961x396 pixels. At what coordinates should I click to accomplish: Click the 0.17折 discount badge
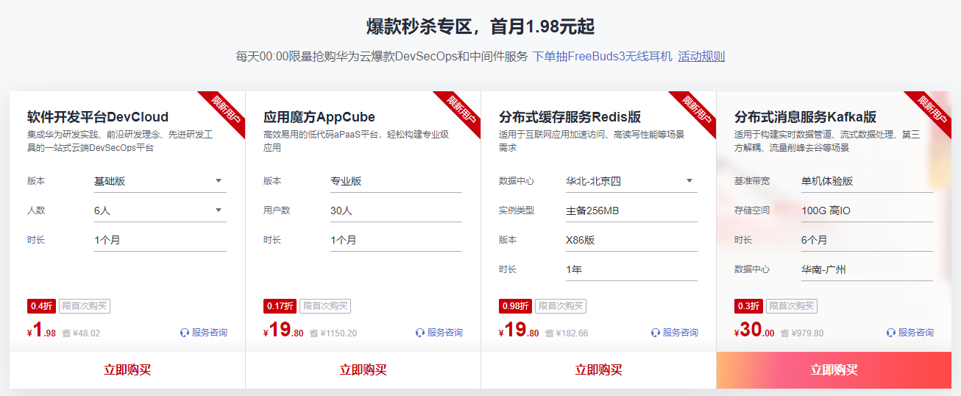pyautogui.click(x=280, y=306)
